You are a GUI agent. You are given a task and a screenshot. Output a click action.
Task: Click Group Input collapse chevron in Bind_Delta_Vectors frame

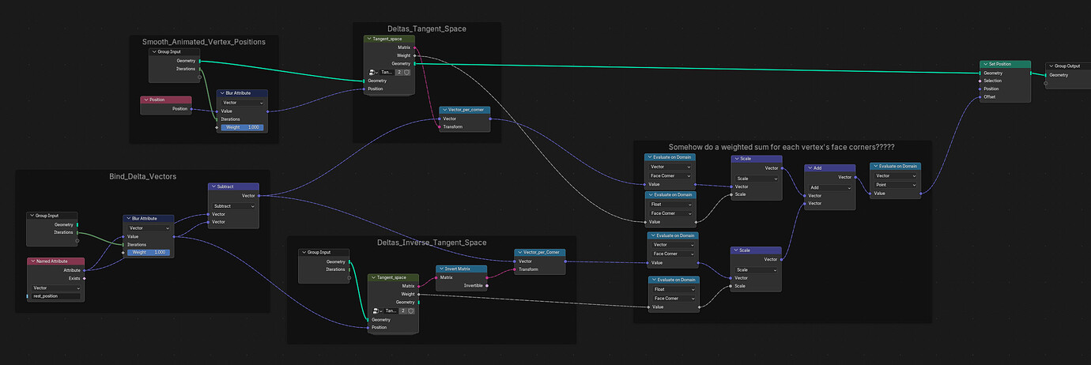click(32, 216)
